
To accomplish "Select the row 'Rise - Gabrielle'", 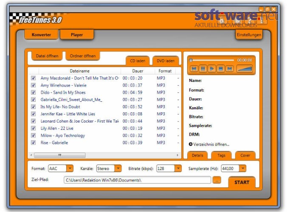I will (x=104, y=142).
